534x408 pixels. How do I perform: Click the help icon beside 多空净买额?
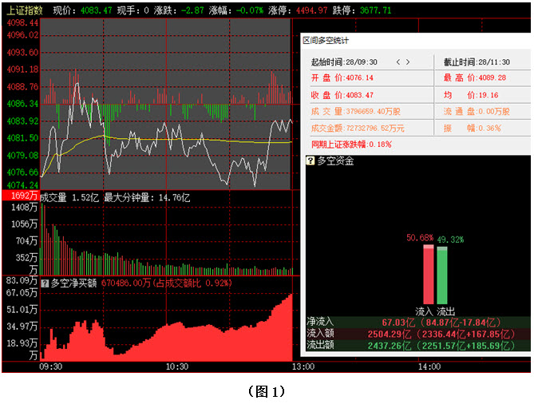tap(45, 282)
